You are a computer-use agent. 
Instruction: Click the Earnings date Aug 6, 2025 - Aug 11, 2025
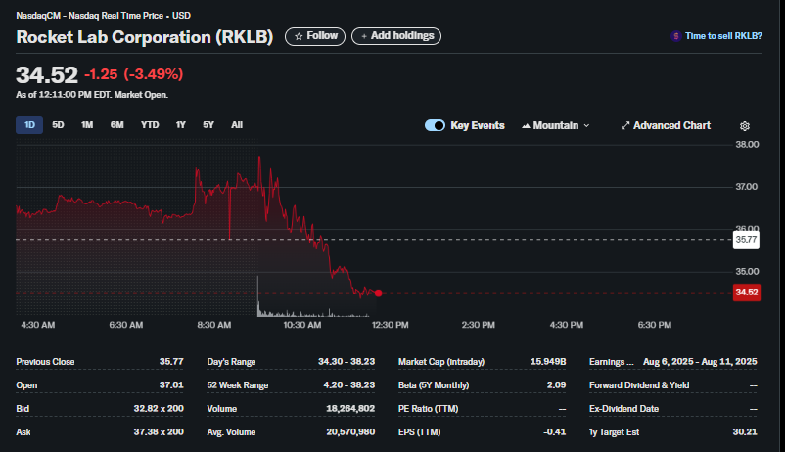[x=700, y=362]
